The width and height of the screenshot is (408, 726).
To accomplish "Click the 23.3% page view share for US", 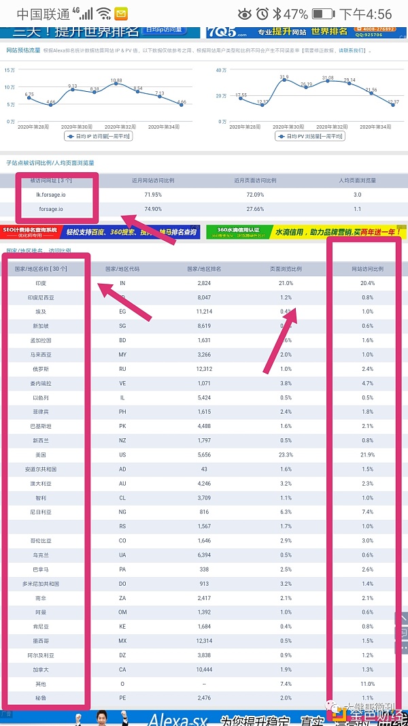I will (x=286, y=455).
